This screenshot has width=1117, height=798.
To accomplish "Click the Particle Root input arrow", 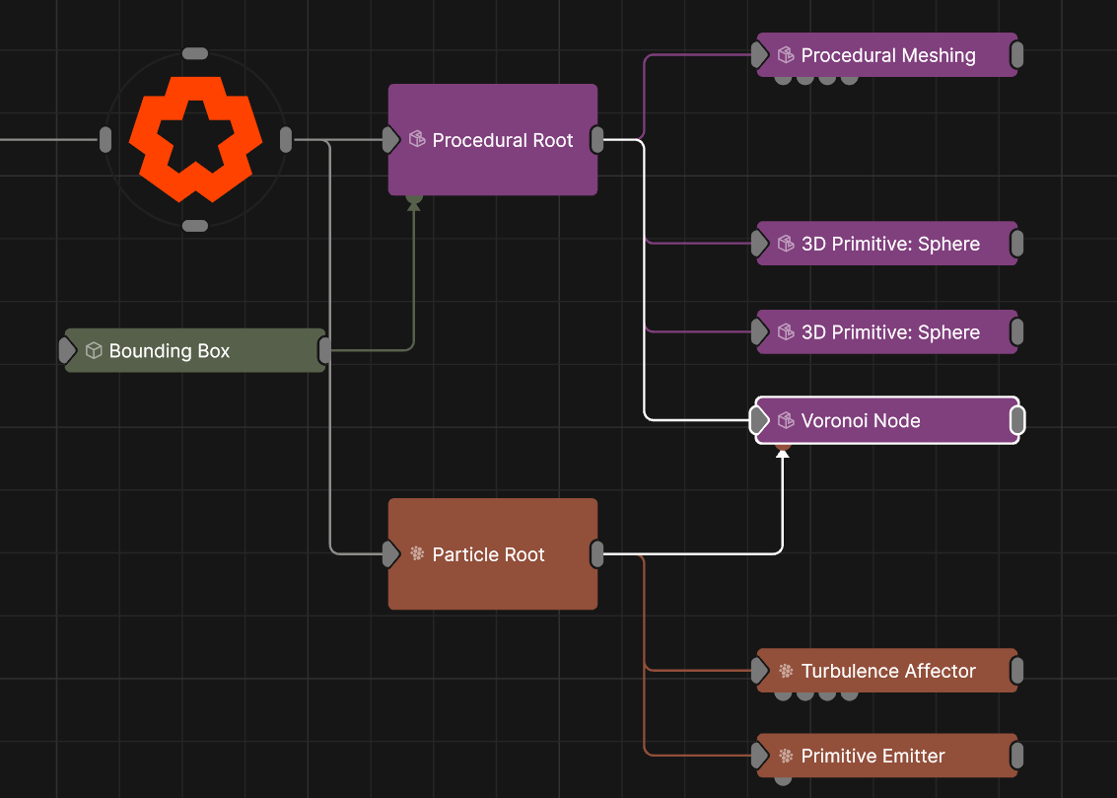I will pyautogui.click(x=391, y=554).
